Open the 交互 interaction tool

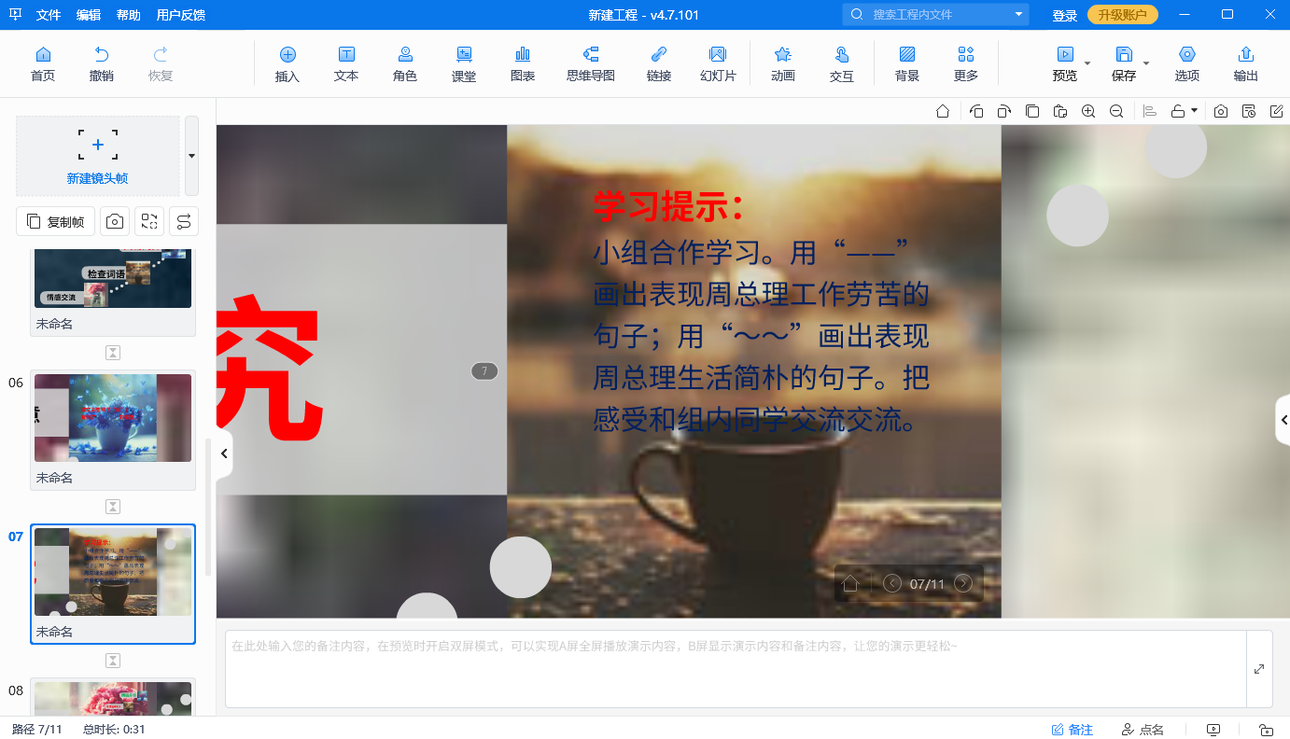click(842, 63)
